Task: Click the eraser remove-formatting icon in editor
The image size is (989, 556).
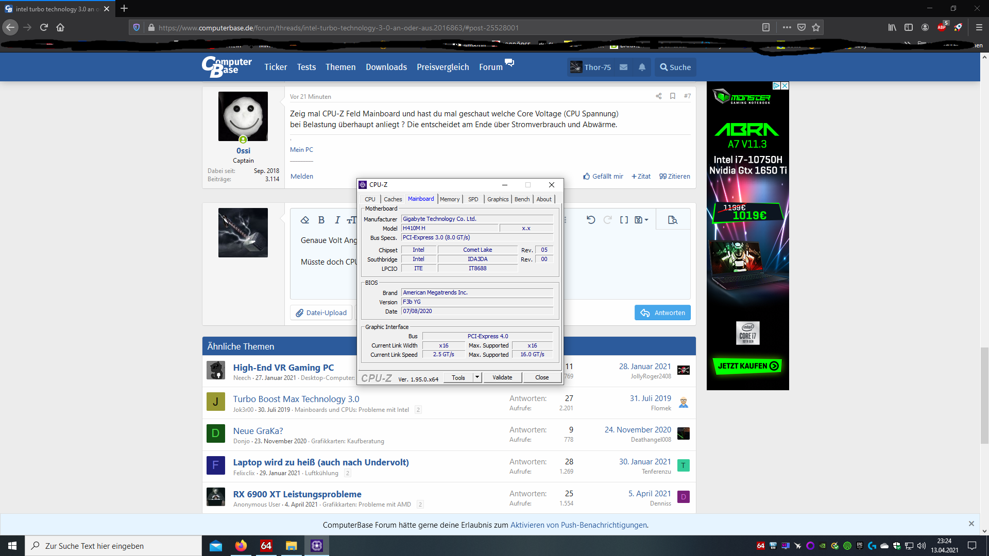Action: click(x=305, y=220)
